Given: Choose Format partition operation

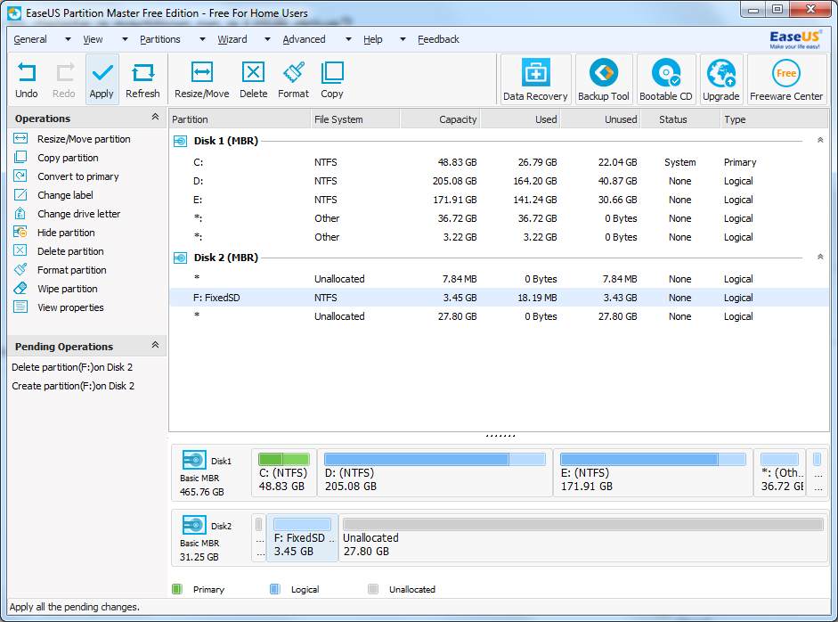Looking at the screenshot, I should tap(71, 270).
